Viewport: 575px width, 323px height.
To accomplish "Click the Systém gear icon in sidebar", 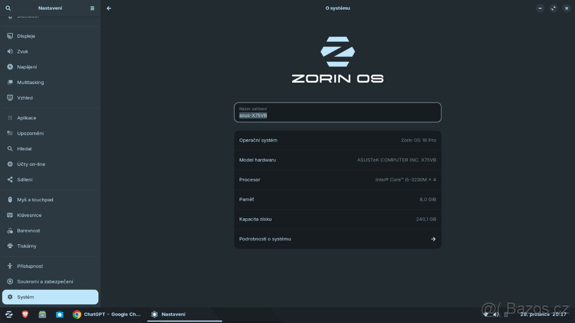I will pos(10,297).
